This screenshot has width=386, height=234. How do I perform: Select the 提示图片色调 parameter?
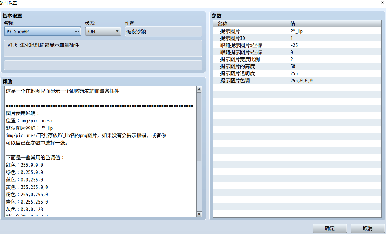297,81
